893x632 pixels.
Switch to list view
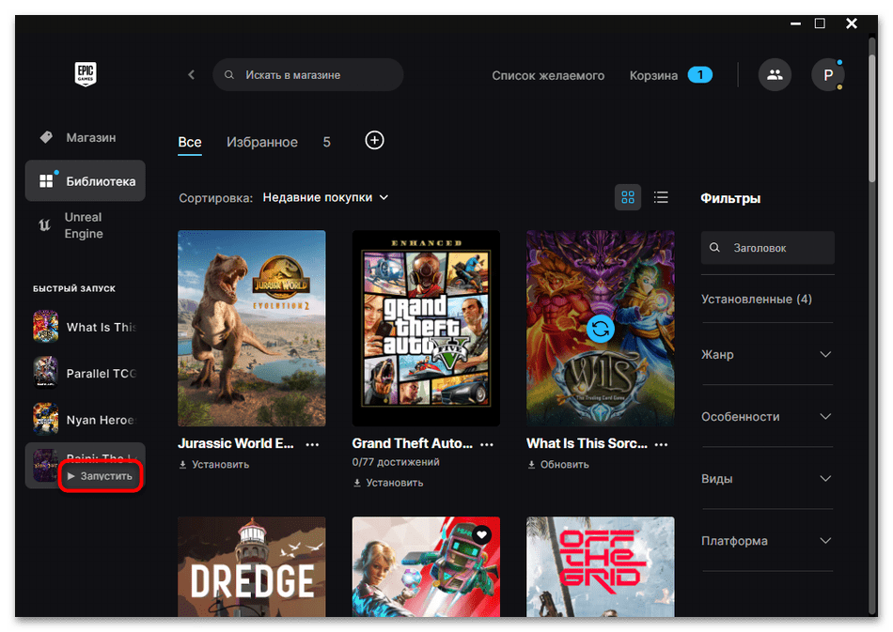[661, 197]
